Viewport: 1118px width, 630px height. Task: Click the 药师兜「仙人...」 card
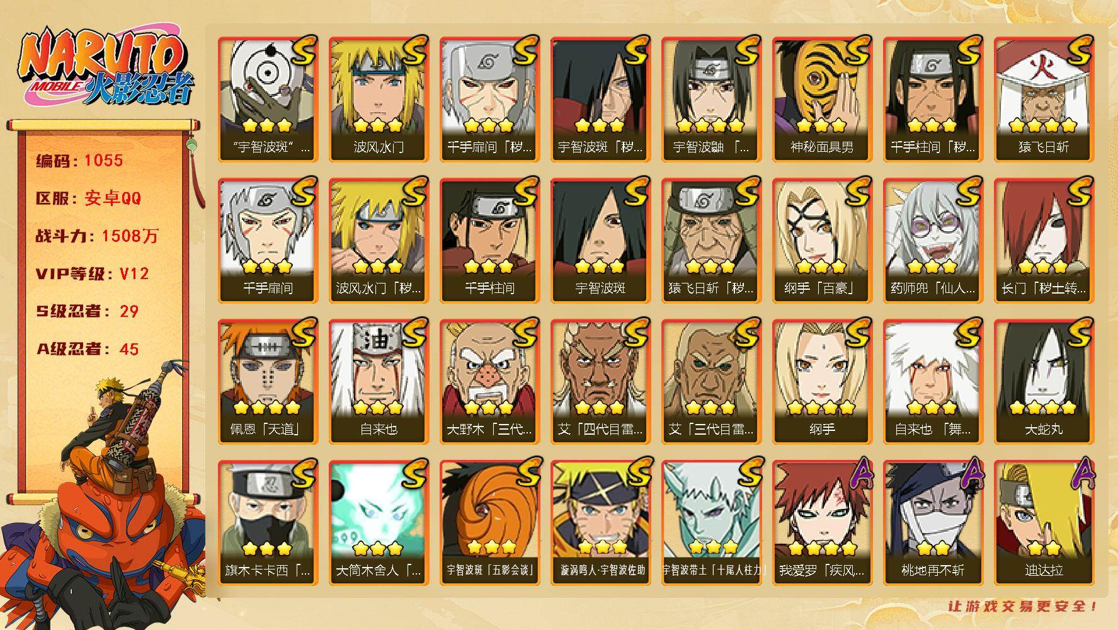[x=933, y=240]
